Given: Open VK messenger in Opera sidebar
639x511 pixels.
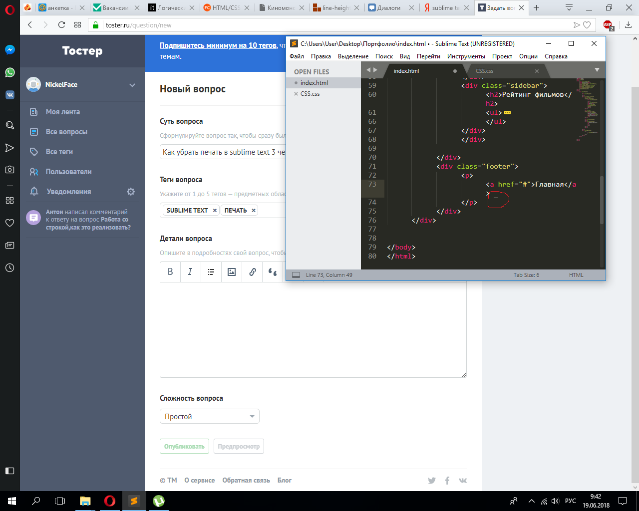Looking at the screenshot, I should tap(10, 95).
